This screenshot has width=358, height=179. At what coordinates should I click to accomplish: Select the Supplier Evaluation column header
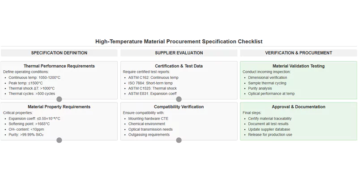(x=179, y=53)
